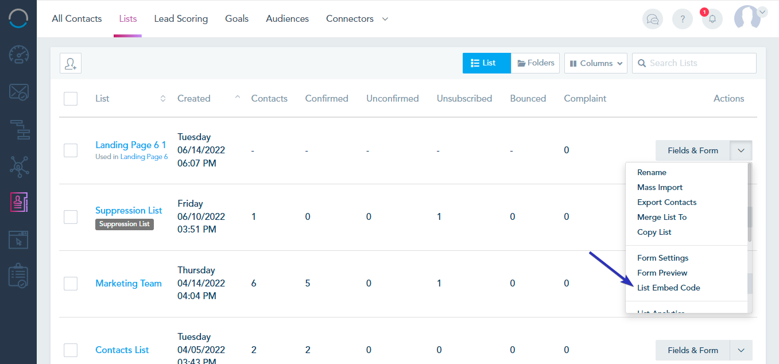Viewport: 779px width, 364px height.
Task: Click the Contacts column header
Action: pyautogui.click(x=269, y=99)
